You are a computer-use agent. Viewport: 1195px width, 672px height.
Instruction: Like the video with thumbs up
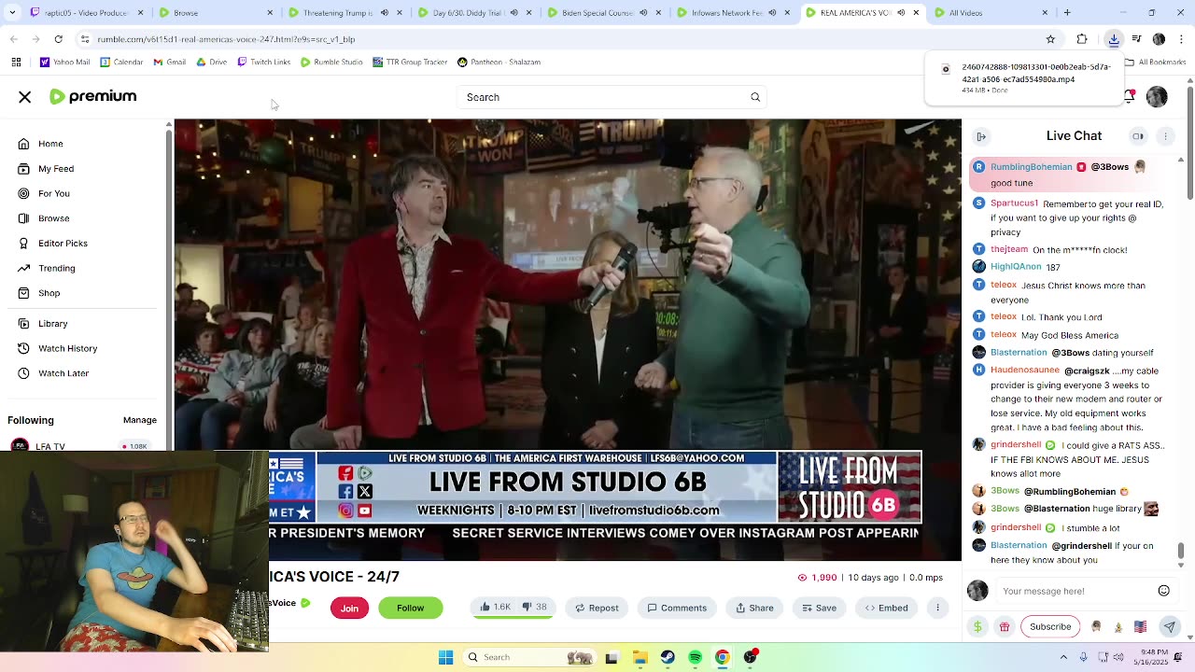point(495,608)
